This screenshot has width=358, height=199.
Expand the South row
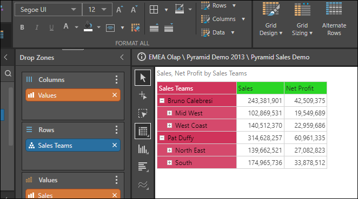pyautogui.click(x=169, y=162)
